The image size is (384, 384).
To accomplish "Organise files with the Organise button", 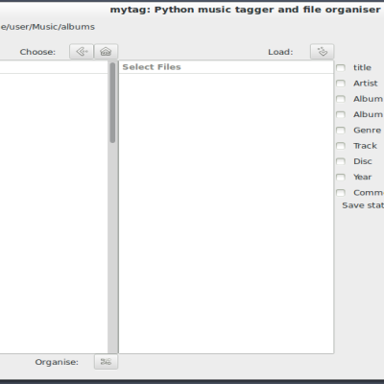I will pyautogui.click(x=106, y=362).
